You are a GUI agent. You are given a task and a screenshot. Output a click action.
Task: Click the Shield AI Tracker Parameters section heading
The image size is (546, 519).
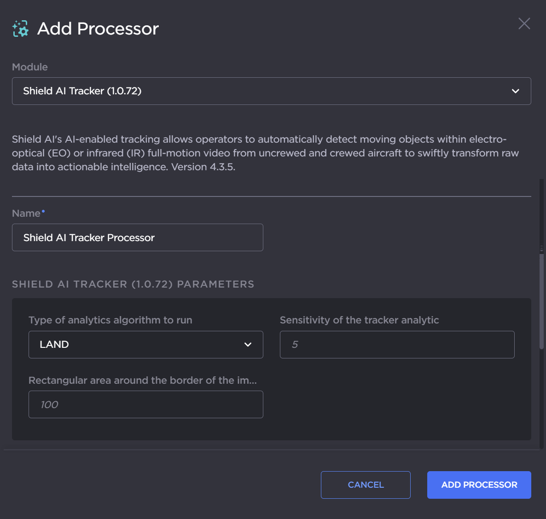(133, 284)
